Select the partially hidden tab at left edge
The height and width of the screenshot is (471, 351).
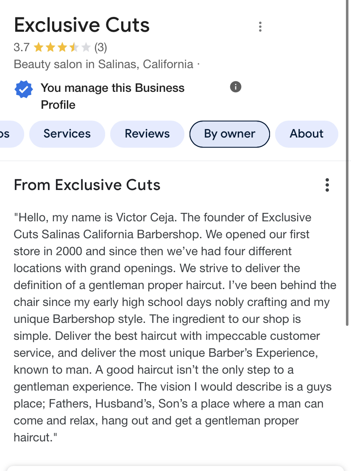point(8,134)
